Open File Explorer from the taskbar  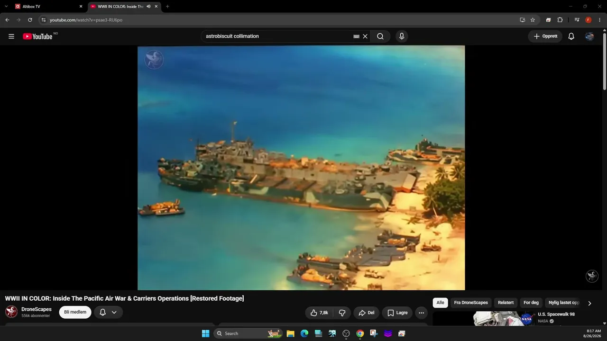[291, 333]
